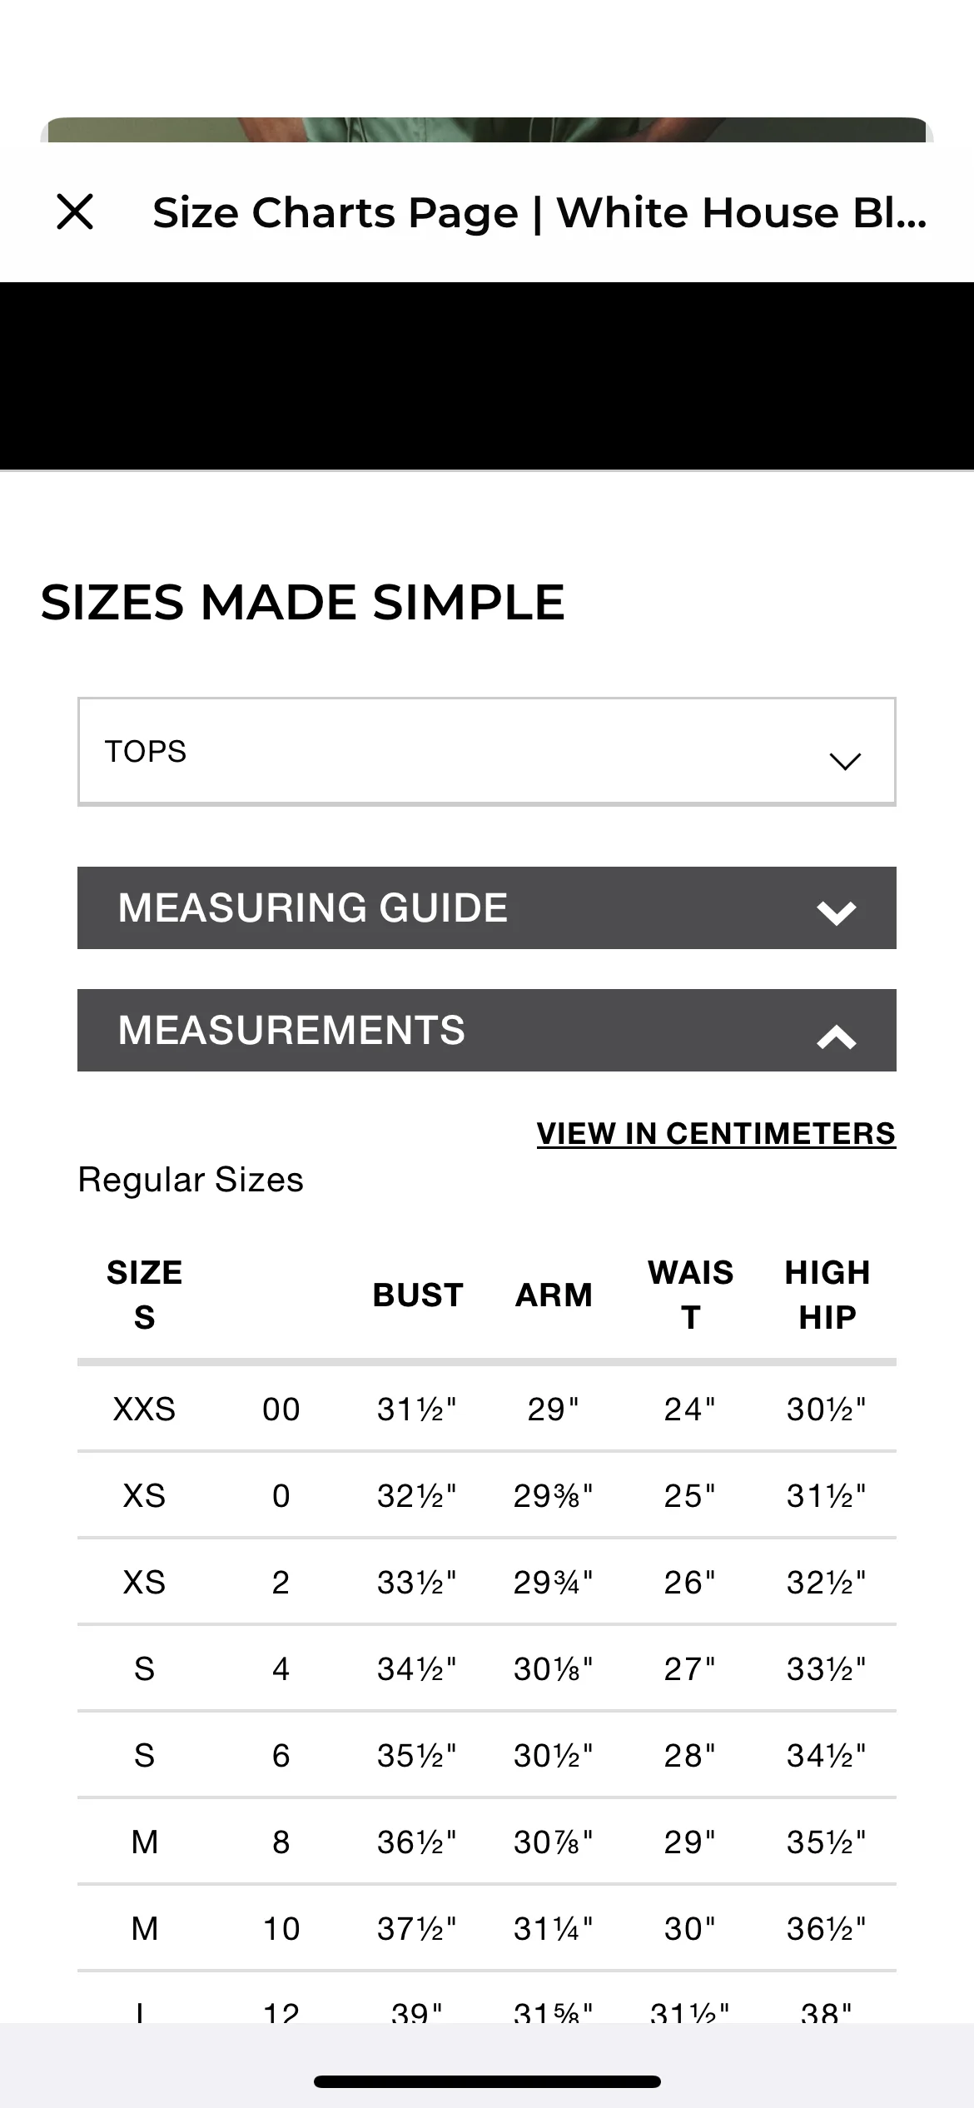This screenshot has height=2108, width=974.
Task: Select the XXS size row label
Action: coord(144,1409)
